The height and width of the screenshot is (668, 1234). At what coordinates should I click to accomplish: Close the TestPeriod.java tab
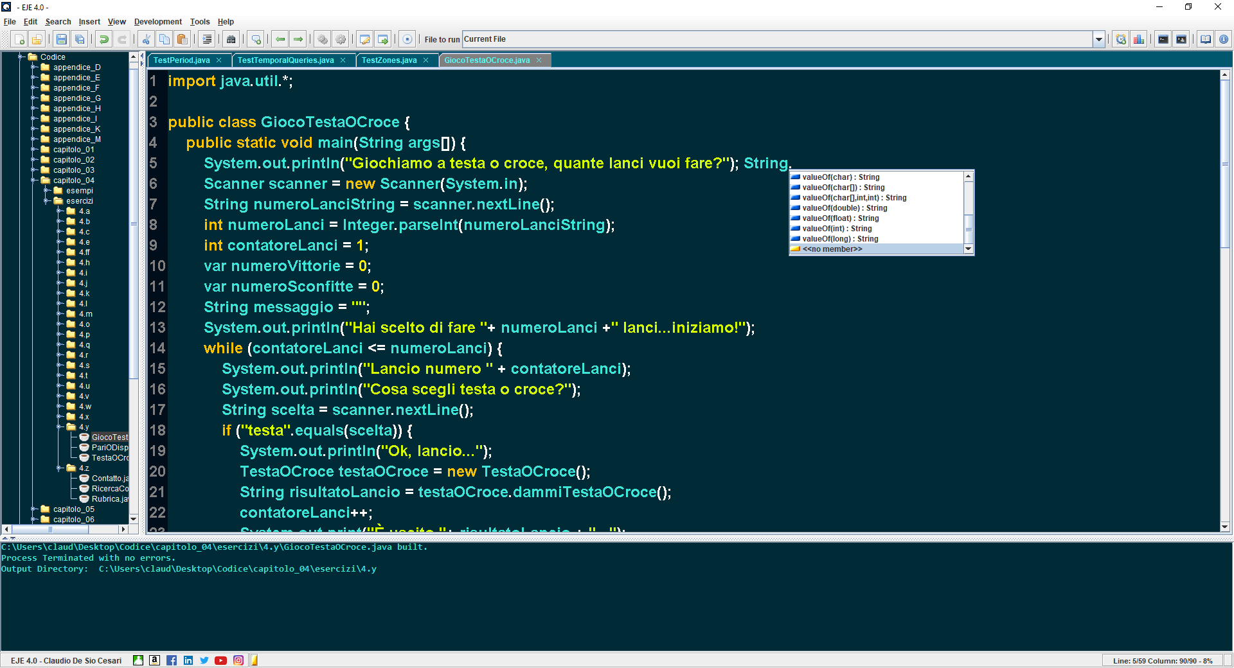(219, 60)
